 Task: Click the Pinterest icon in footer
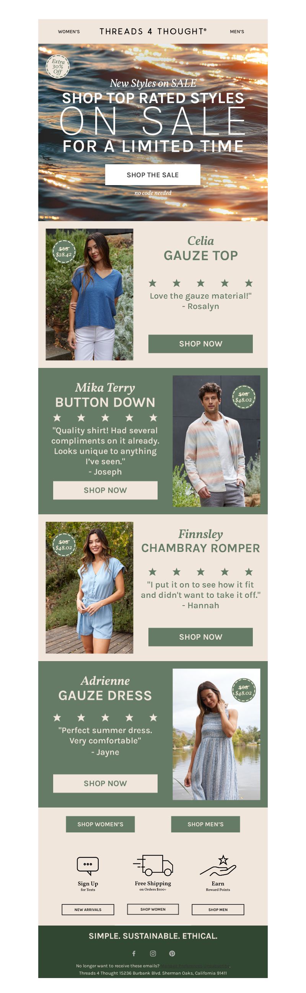[x=172, y=953]
